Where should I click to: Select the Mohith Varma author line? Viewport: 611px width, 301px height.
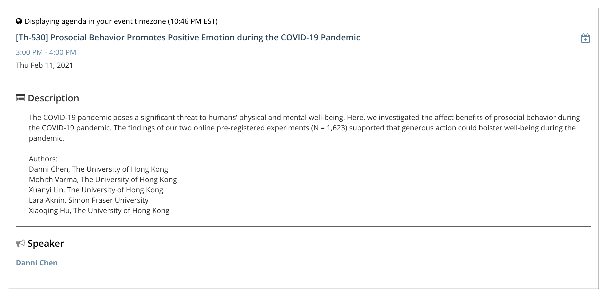[103, 179]
